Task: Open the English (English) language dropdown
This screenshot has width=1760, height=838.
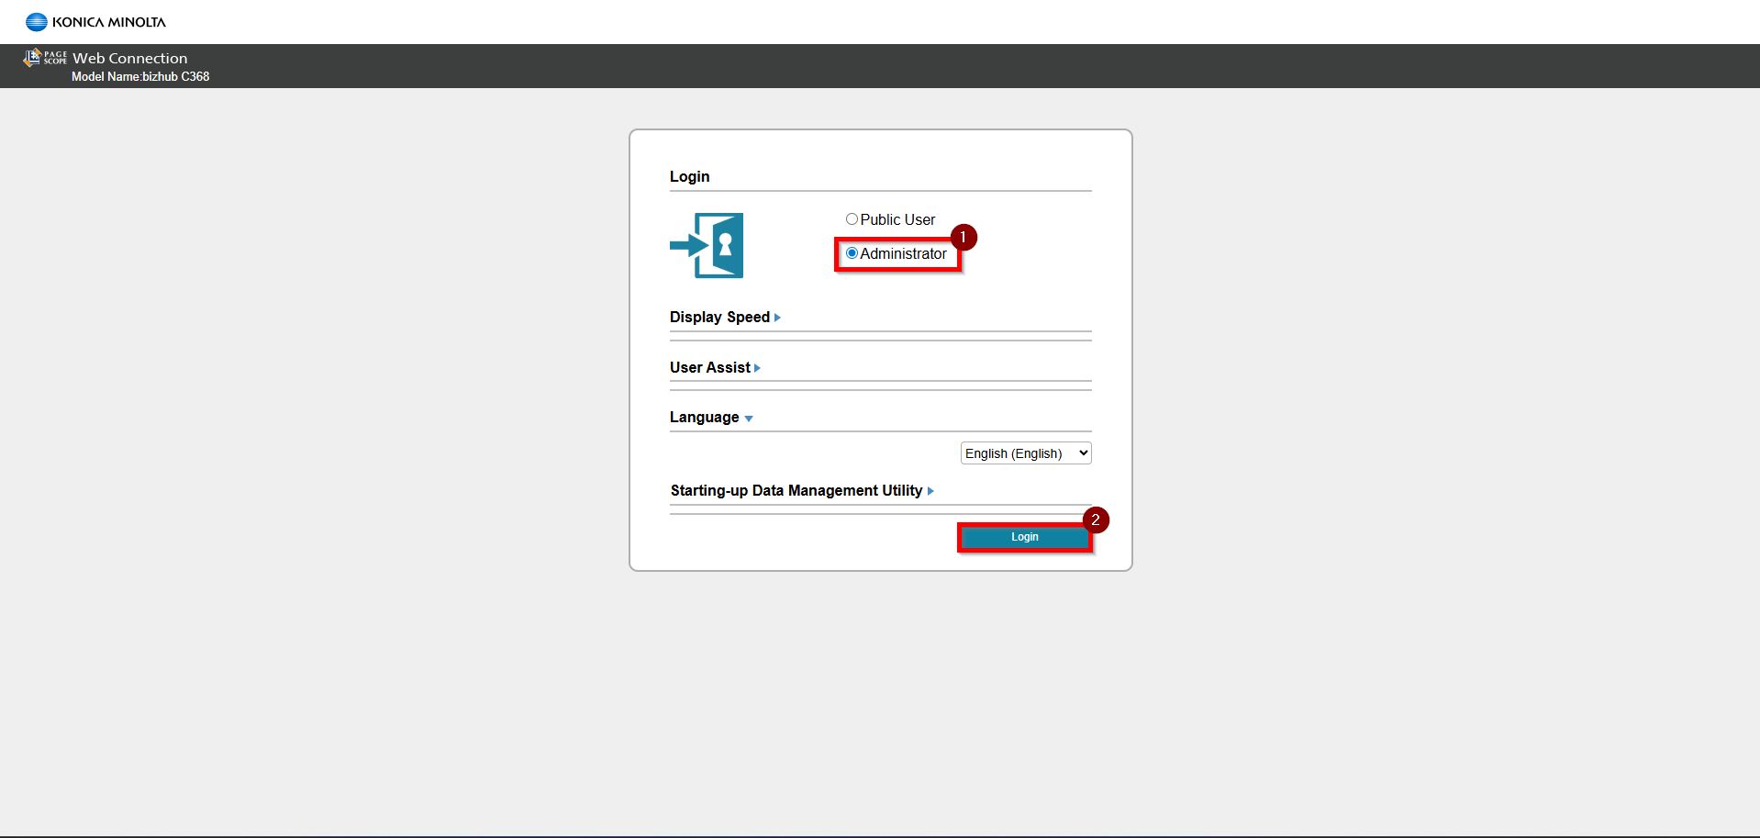Action: (x=1025, y=453)
